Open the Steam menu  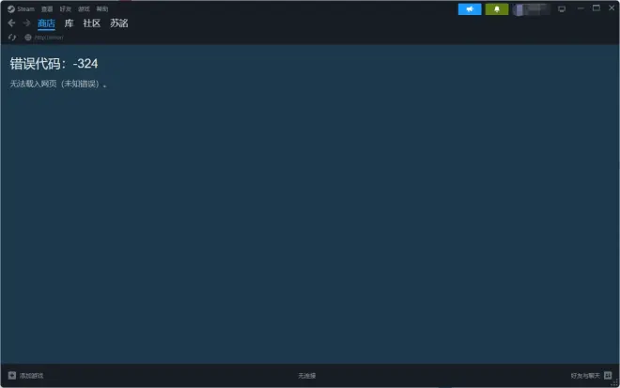pos(26,8)
